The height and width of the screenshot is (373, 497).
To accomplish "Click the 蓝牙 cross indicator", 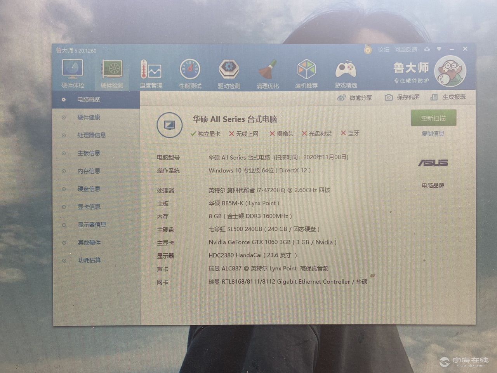I will point(350,133).
